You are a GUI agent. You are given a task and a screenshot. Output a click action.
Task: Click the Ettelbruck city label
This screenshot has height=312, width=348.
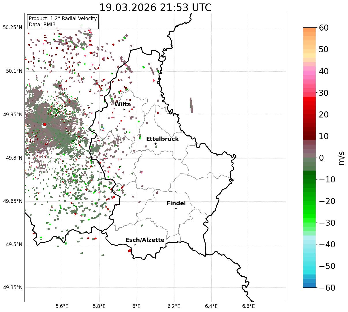click(162, 139)
